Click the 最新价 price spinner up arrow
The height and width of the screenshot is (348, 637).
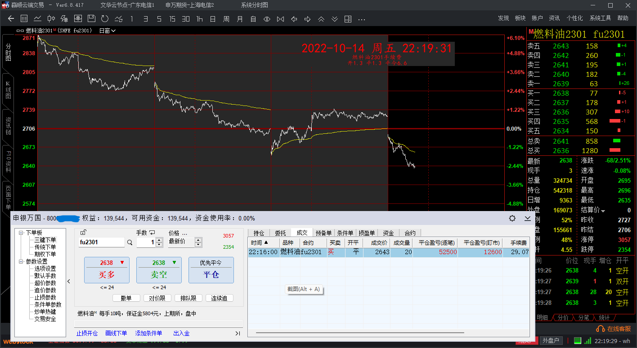198,240
